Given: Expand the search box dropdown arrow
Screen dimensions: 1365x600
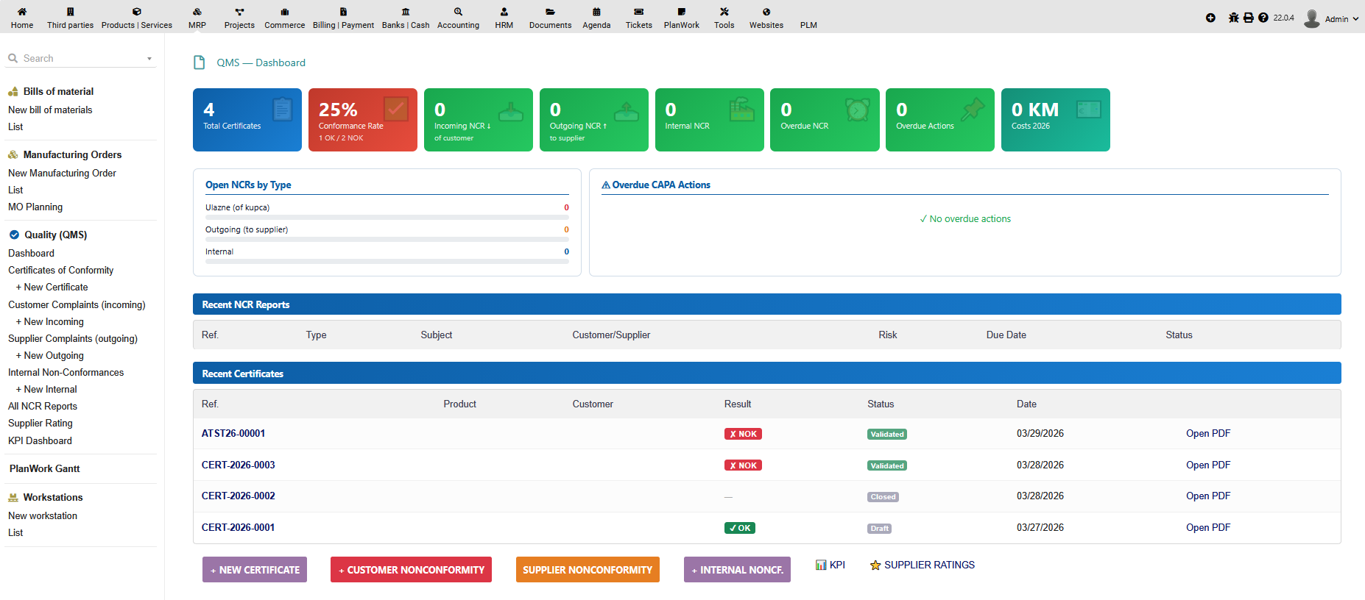Looking at the screenshot, I should click(149, 59).
